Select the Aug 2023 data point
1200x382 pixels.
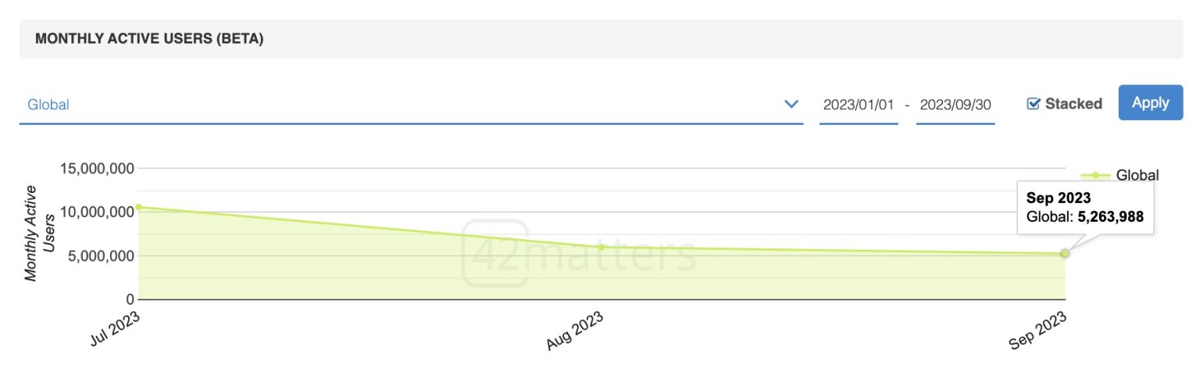tap(601, 247)
